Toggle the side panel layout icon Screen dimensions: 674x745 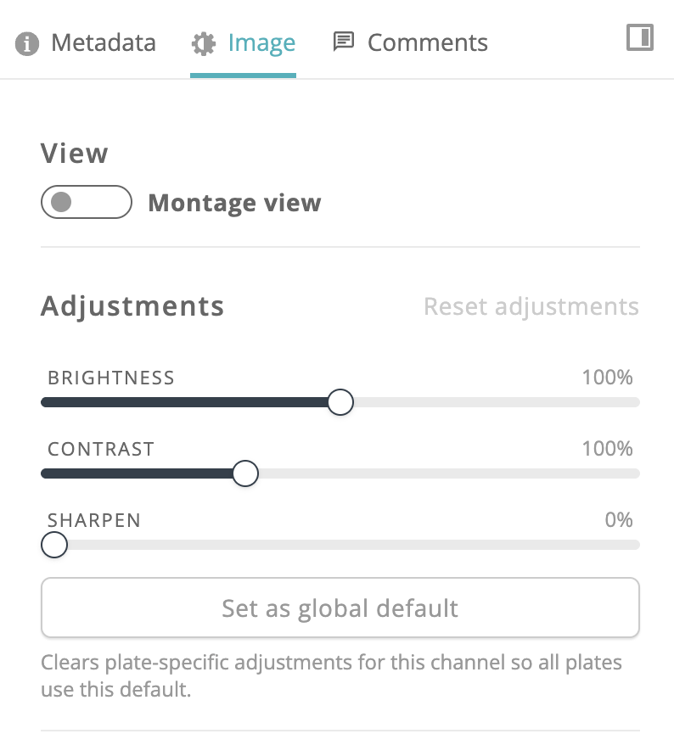coord(640,37)
